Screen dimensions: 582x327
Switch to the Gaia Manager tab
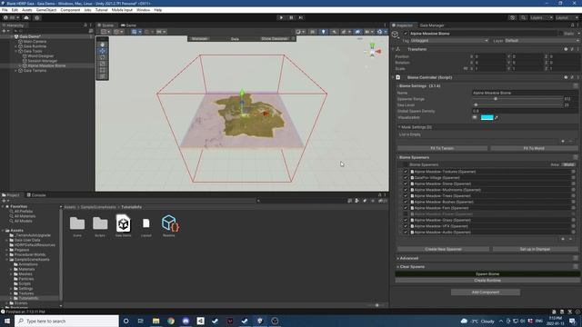click(x=432, y=25)
